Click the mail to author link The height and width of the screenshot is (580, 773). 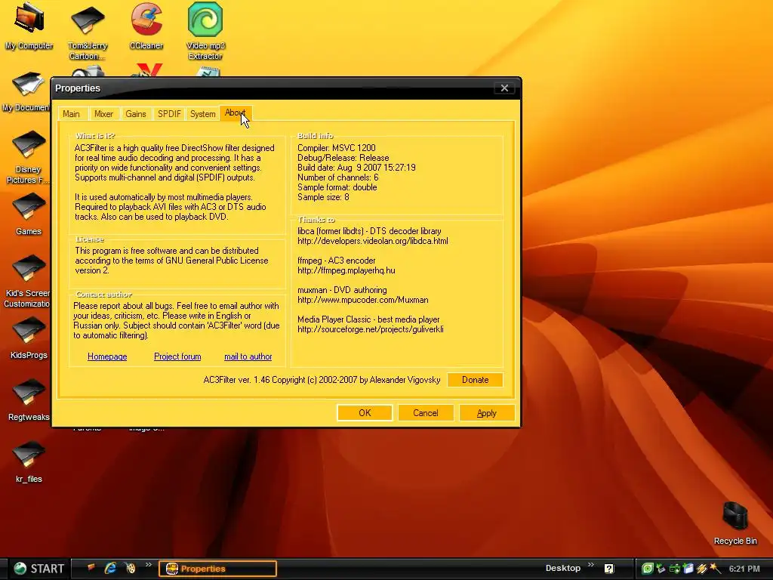click(x=248, y=356)
